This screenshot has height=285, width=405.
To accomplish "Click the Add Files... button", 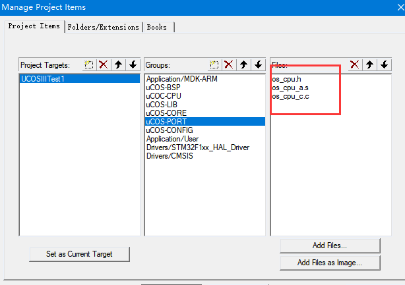I will [330, 246].
